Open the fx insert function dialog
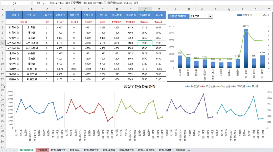 pyautogui.click(x=44, y=3)
